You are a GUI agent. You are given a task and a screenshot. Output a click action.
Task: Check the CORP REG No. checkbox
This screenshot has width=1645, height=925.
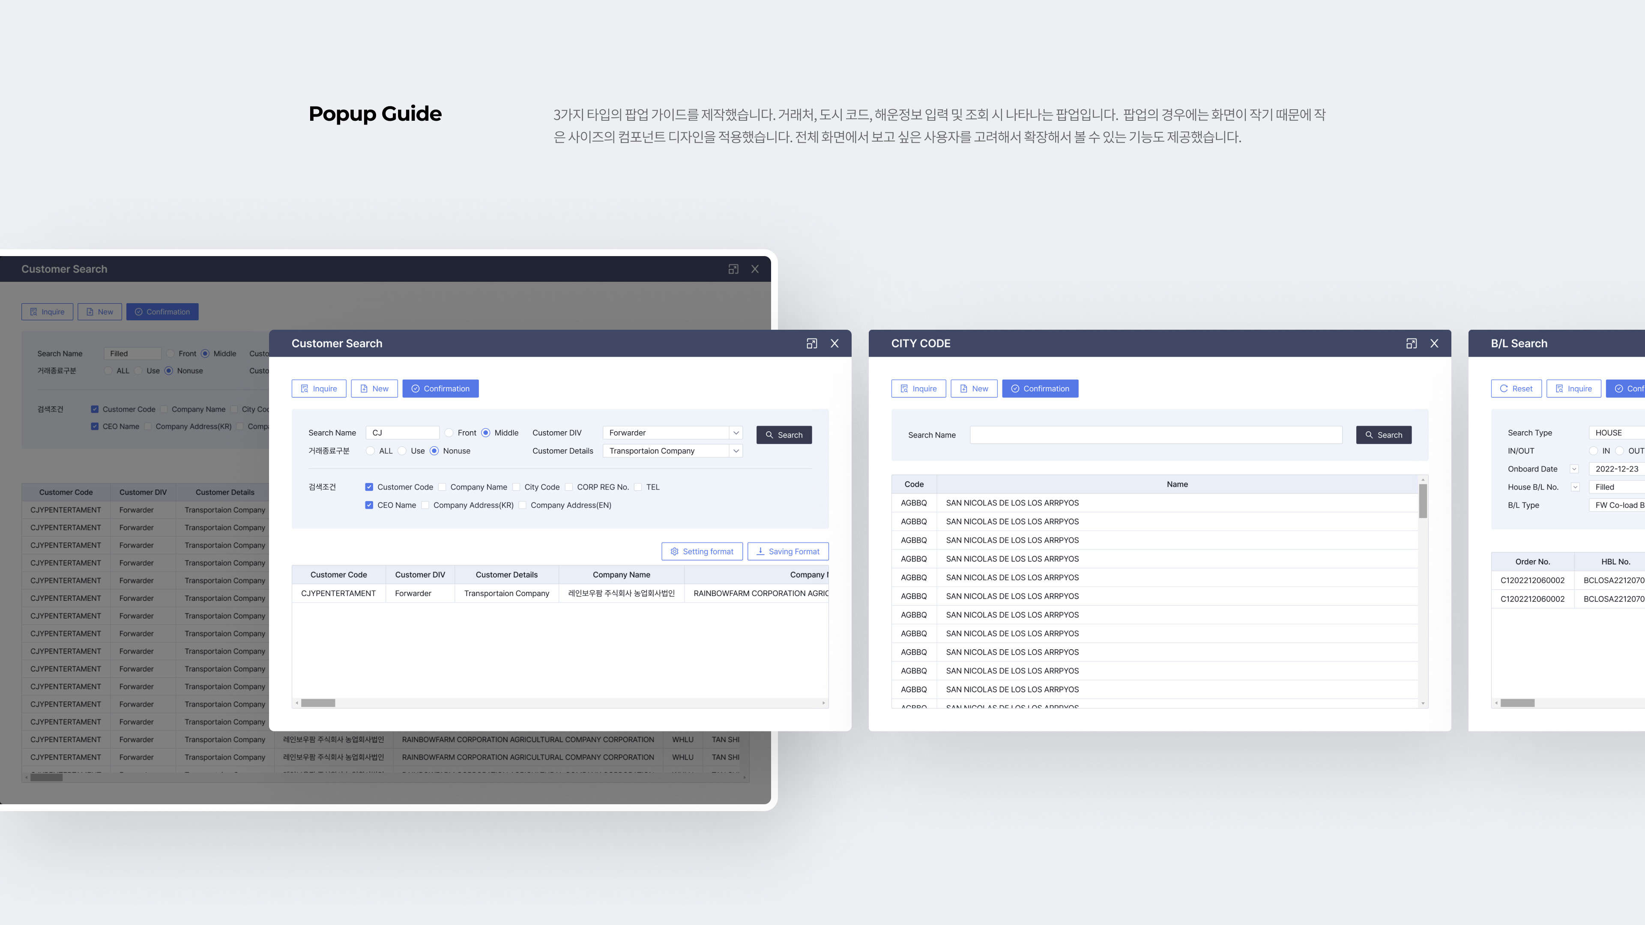tap(568, 487)
